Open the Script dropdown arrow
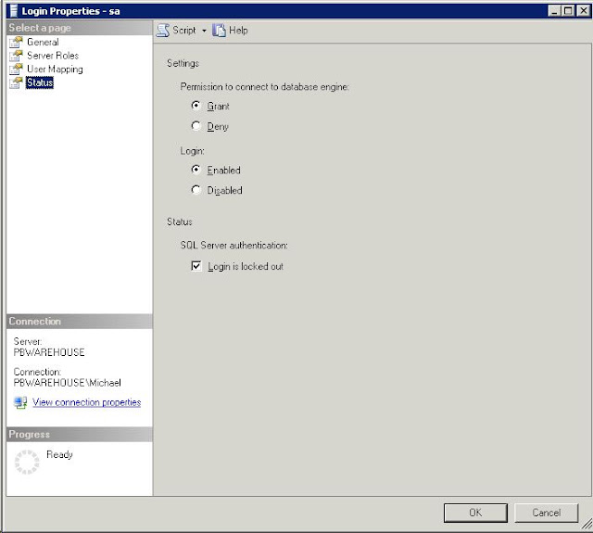The image size is (593, 533). pyautogui.click(x=204, y=31)
